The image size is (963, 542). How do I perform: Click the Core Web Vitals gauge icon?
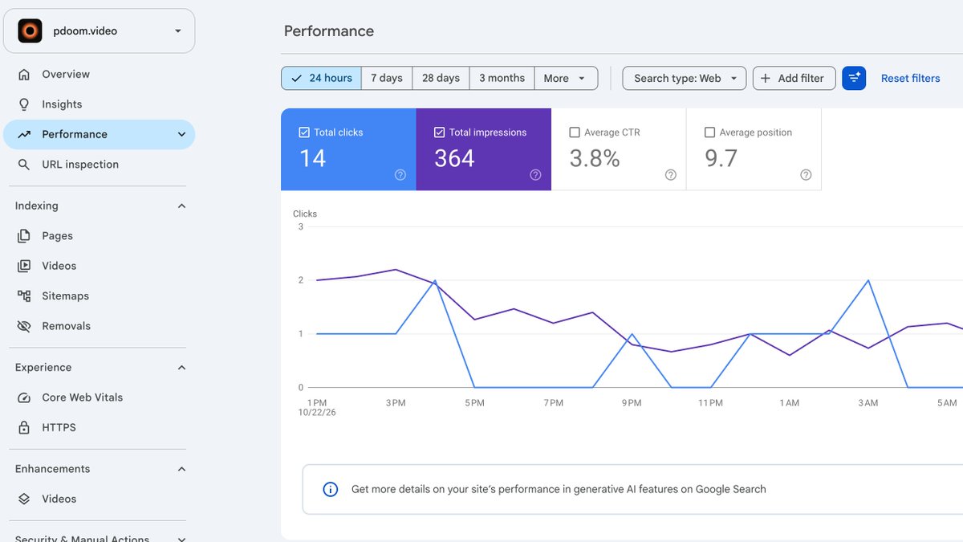pos(24,397)
